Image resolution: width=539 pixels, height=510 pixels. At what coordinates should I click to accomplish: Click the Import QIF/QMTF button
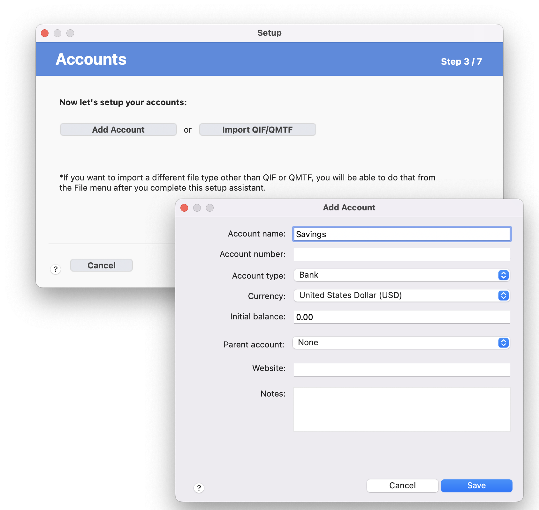point(257,129)
